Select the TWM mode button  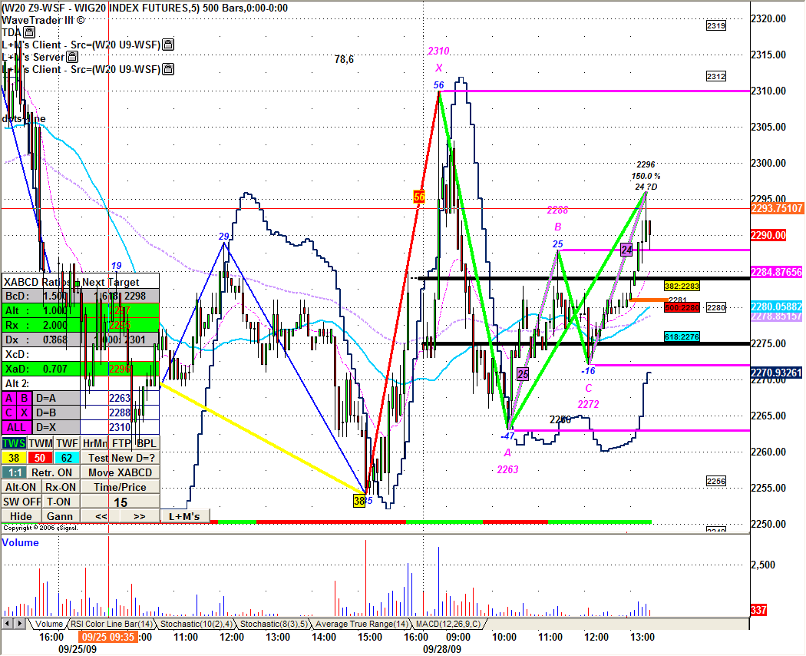tap(41, 443)
